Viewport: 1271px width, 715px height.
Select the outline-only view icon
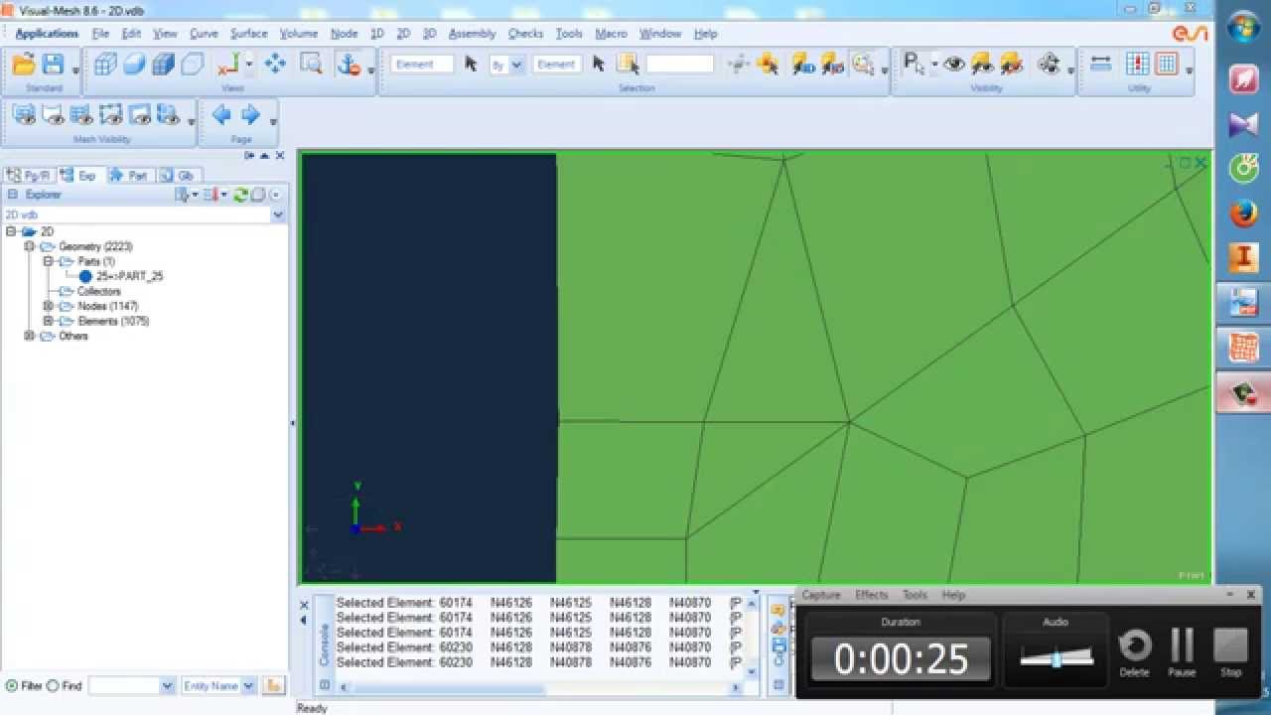point(193,65)
